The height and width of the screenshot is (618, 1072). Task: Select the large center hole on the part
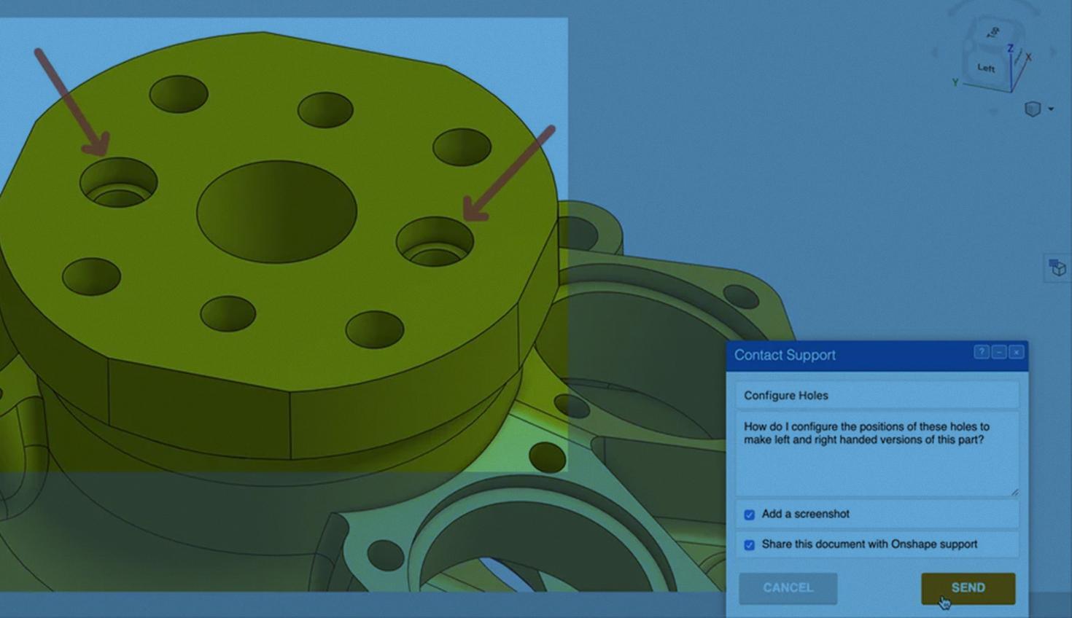(276, 211)
